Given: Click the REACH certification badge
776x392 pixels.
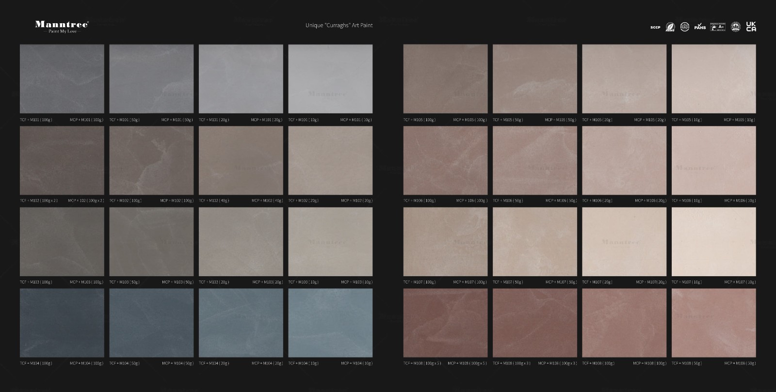Looking at the screenshot, I should (x=684, y=27).
